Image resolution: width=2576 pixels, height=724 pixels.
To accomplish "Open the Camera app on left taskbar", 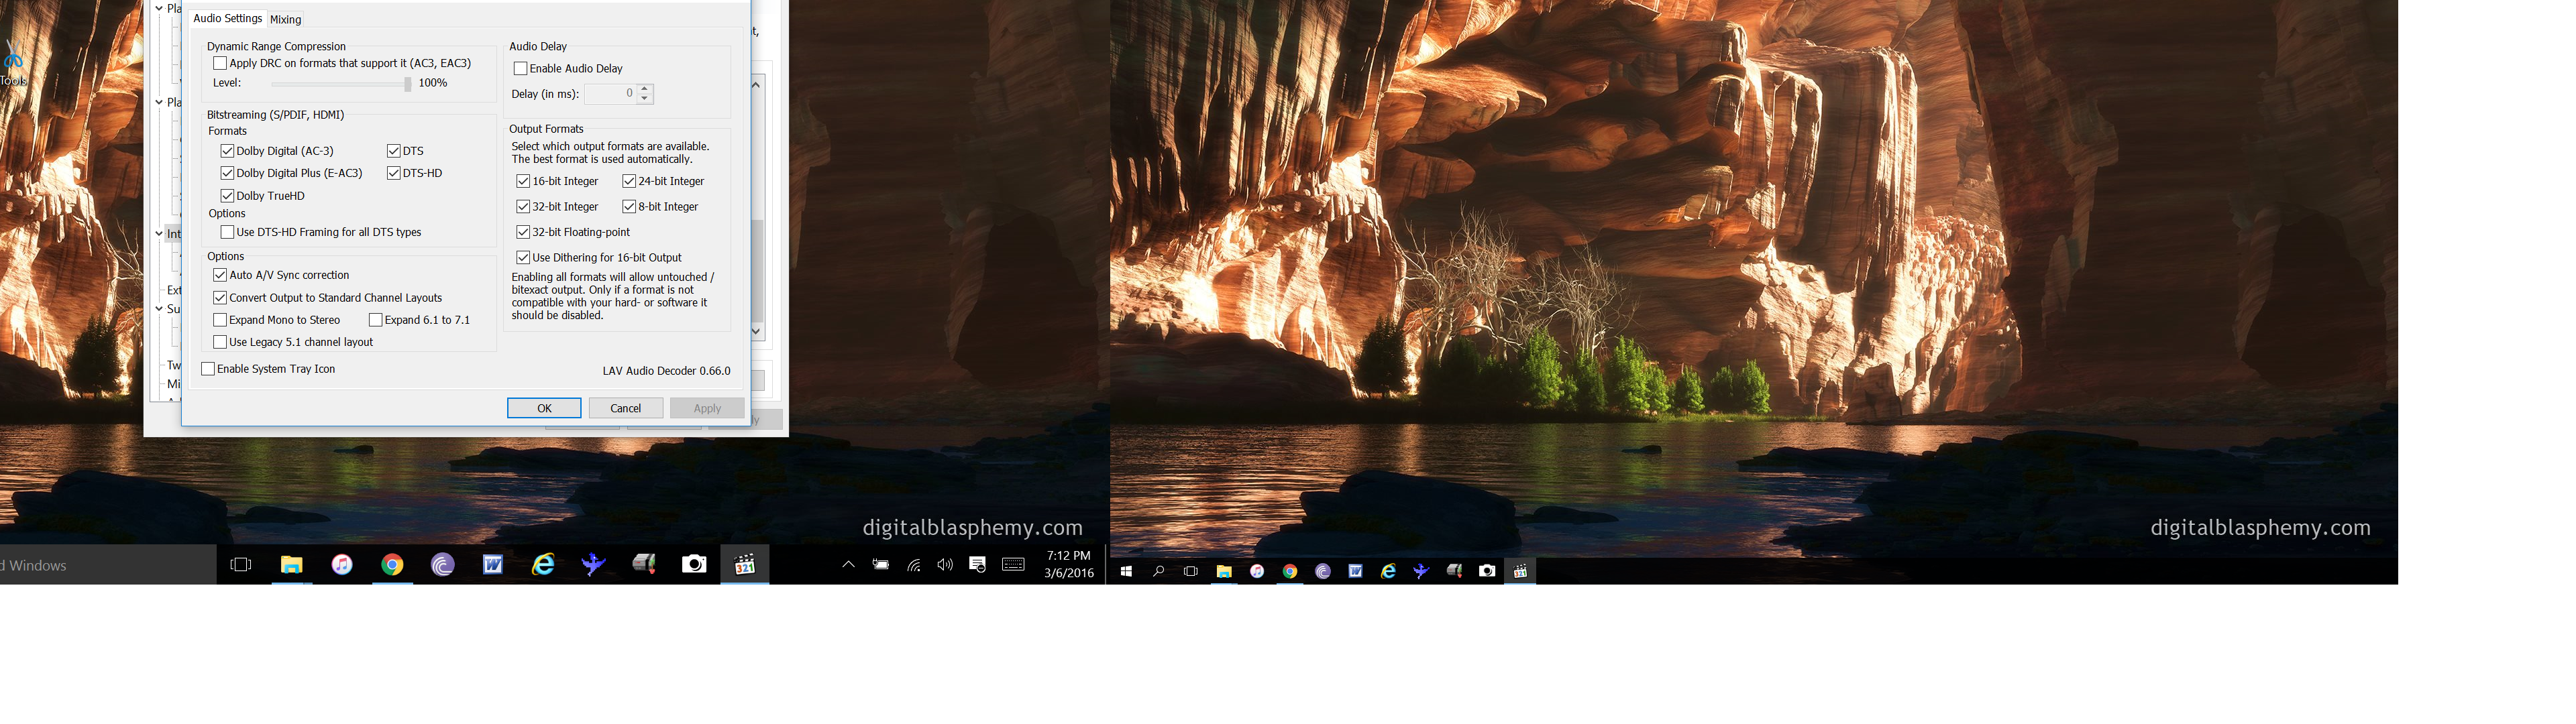I will click(694, 565).
